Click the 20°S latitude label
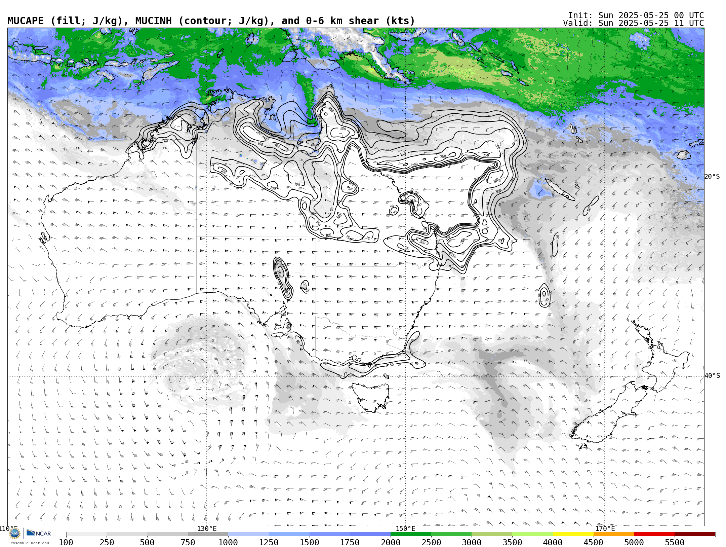The image size is (726, 547). (x=712, y=177)
